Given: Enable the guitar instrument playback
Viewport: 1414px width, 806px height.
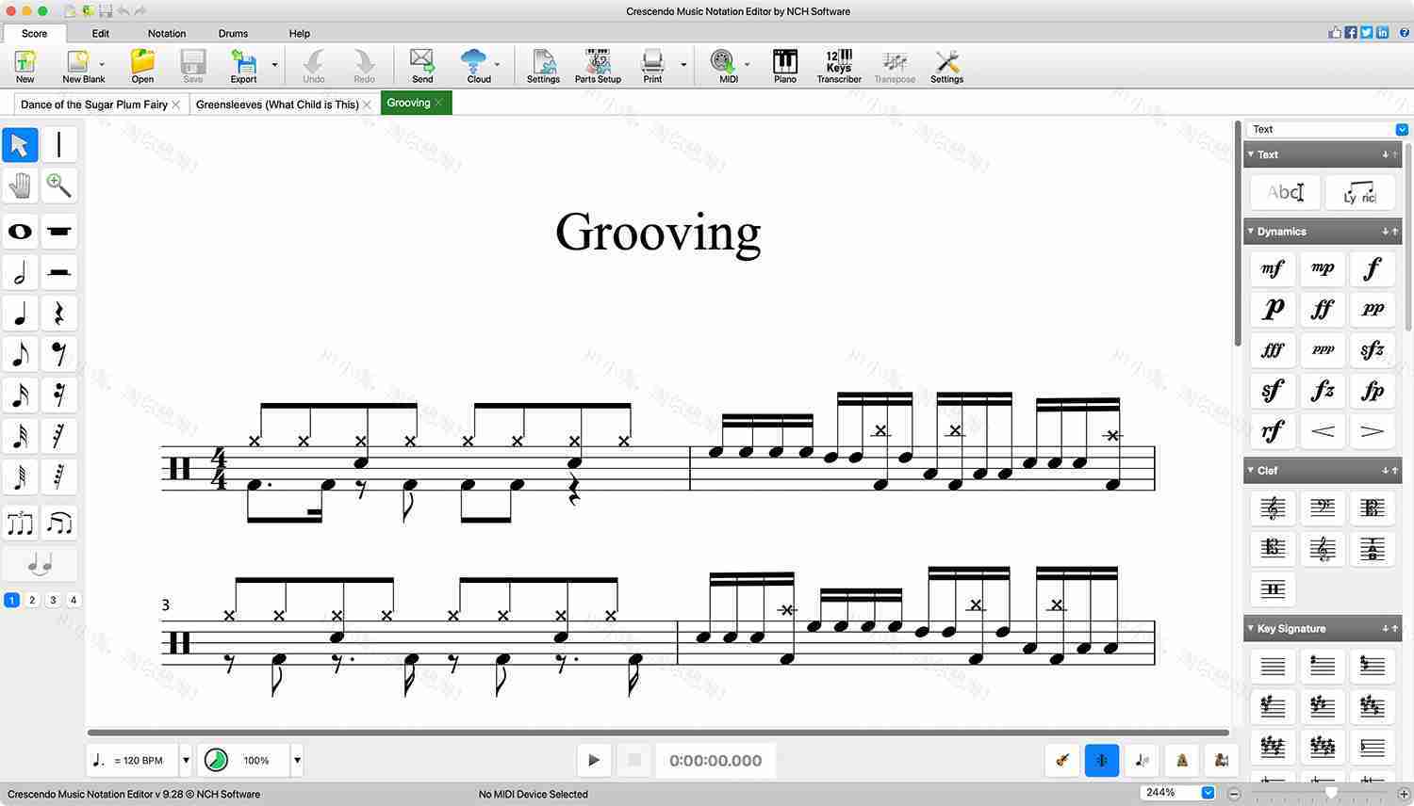Looking at the screenshot, I should coord(1061,760).
